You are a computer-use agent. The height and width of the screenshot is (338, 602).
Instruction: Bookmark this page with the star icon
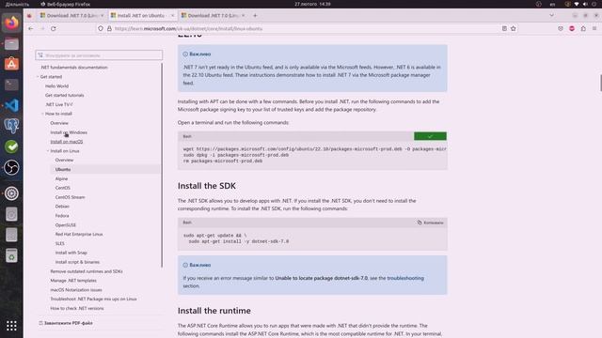514,28
